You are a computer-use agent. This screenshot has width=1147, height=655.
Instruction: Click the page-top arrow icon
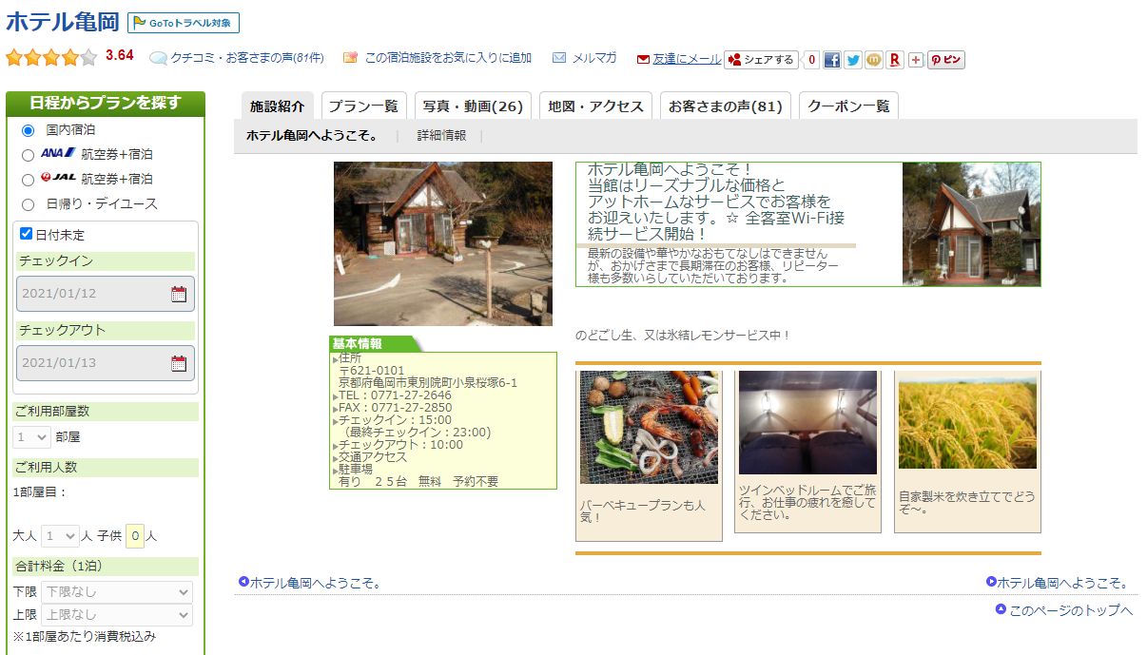pos(1001,609)
